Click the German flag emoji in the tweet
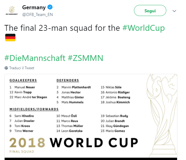 coord(10,38)
